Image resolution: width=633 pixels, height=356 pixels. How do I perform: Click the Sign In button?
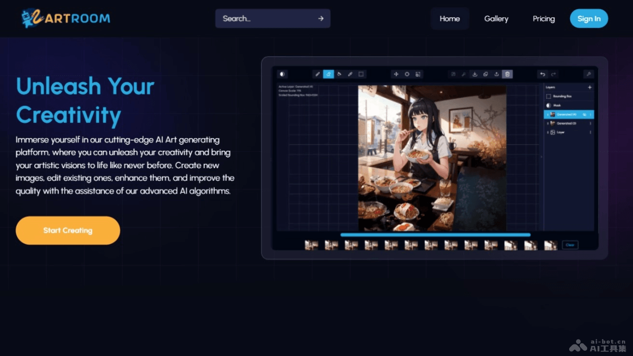(x=589, y=18)
